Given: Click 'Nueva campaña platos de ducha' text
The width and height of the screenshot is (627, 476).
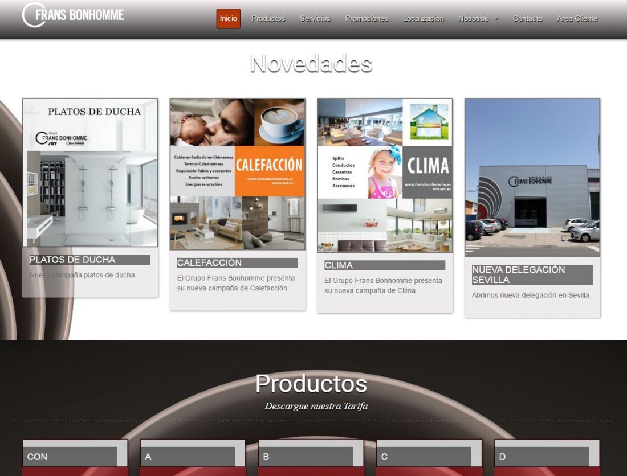Looking at the screenshot, I should [82, 275].
